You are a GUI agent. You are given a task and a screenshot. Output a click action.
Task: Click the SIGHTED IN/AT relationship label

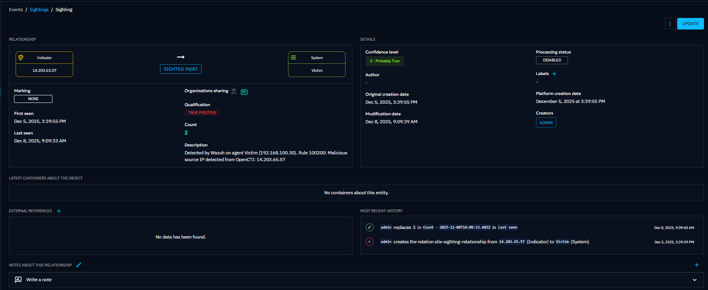pos(180,69)
